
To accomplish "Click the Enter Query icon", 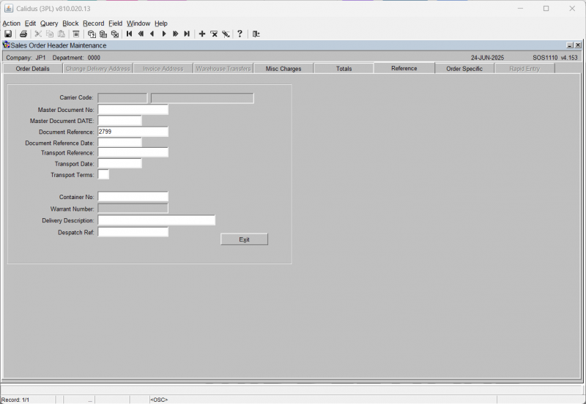I will 92,34.
